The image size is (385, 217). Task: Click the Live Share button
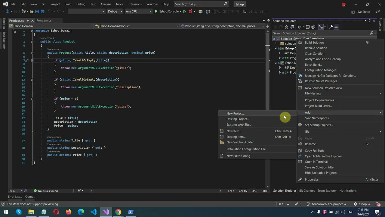(361, 12)
